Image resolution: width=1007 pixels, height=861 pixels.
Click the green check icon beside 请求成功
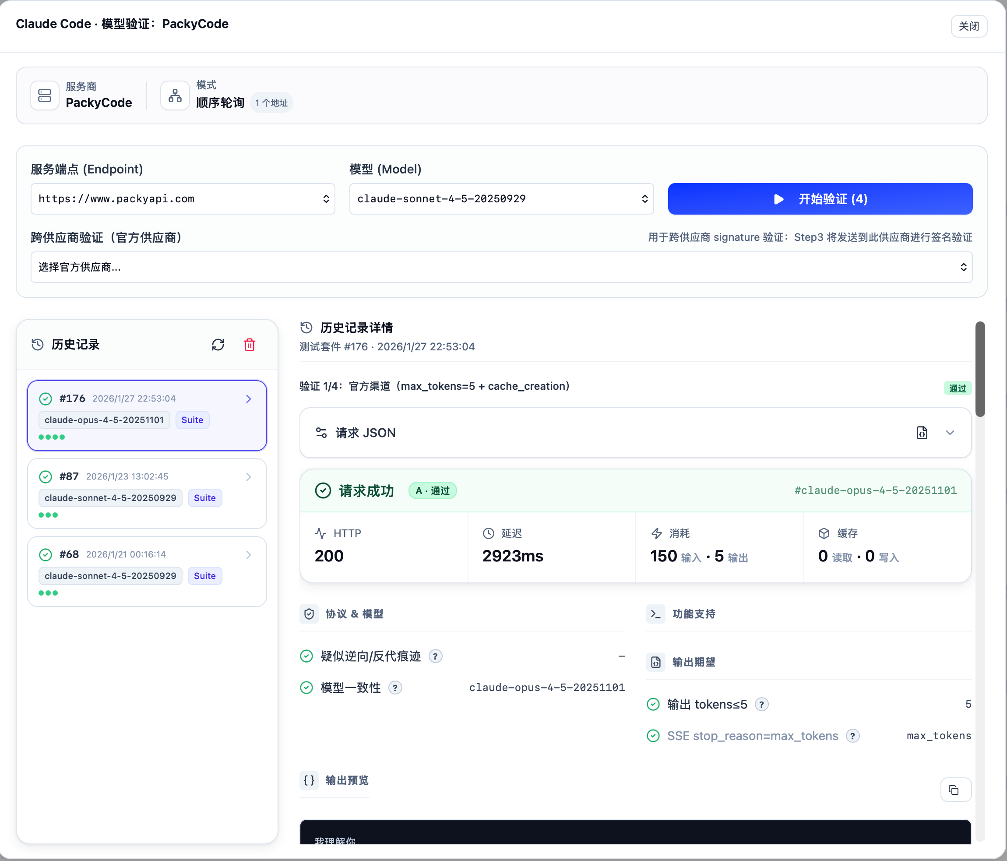323,490
